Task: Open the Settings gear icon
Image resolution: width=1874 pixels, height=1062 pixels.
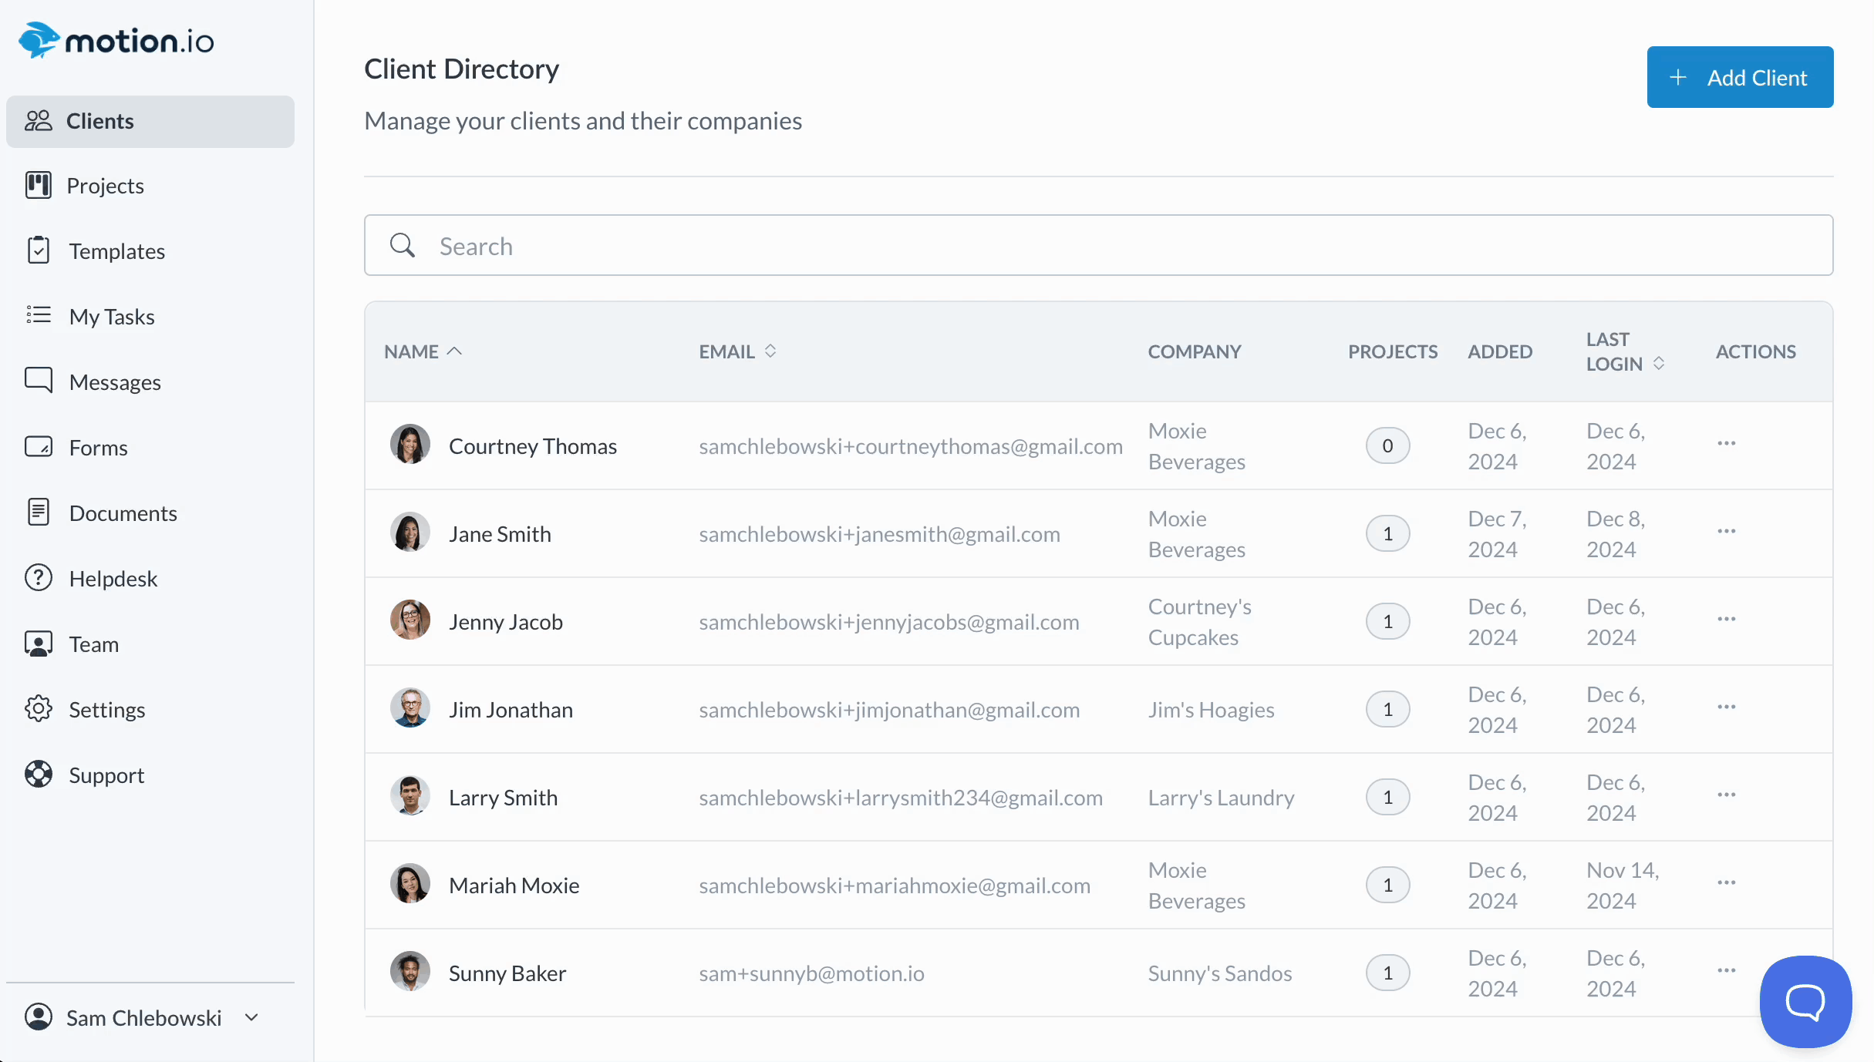Action: point(39,708)
